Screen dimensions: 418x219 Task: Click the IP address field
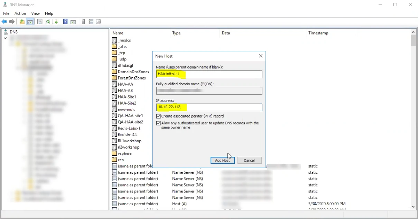coord(209,107)
